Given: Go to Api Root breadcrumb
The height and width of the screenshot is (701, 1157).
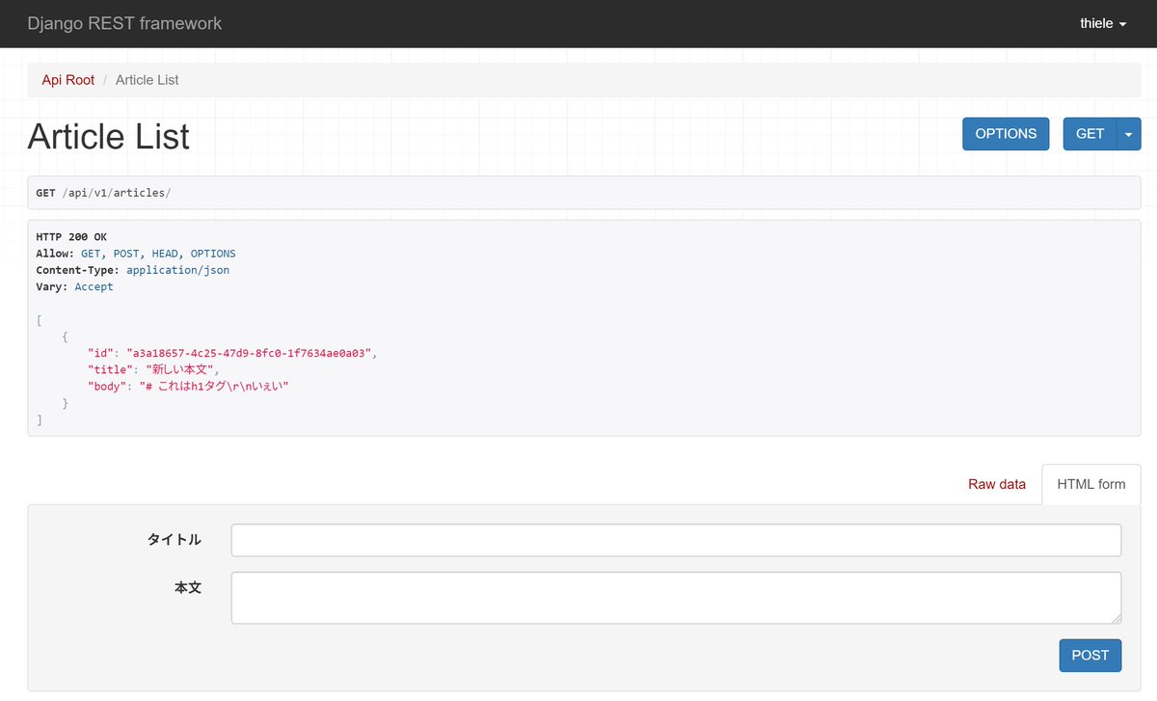Looking at the screenshot, I should point(68,80).
